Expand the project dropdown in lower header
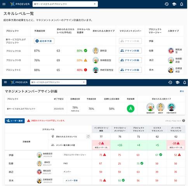 (58, 82)
